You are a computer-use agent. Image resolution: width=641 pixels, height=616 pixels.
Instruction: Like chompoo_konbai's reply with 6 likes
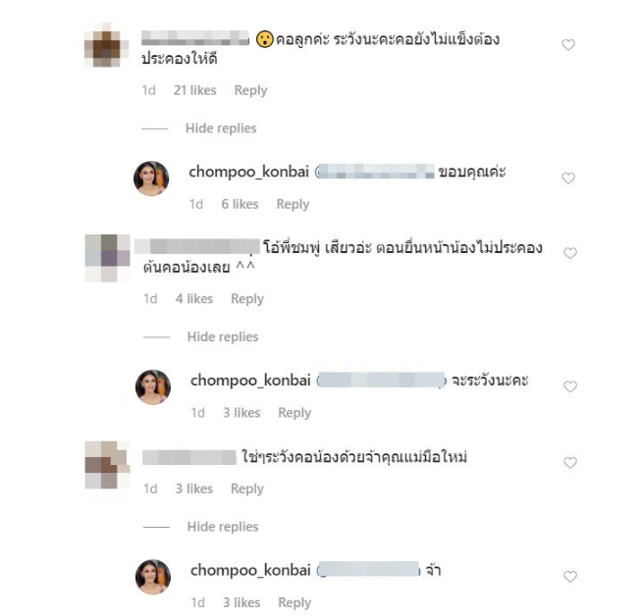(568, 179)
